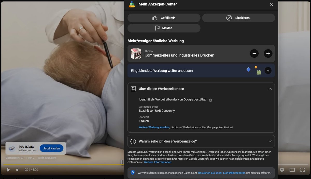Viewport: 311px width, 179px height.
Task: Report the ad with Melden button
Action: click(164, 28)
